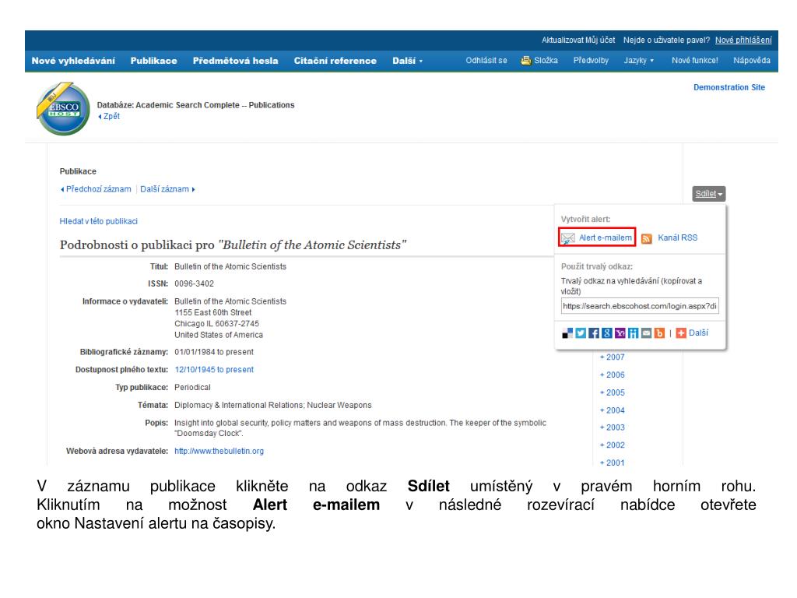Share via Delicious icon
The image size is (797, 598).
coord(567,333)
